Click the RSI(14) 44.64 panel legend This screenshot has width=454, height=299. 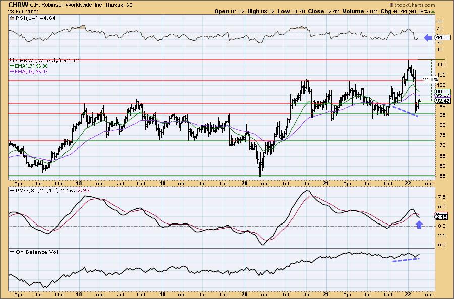(x=36, y=18)
